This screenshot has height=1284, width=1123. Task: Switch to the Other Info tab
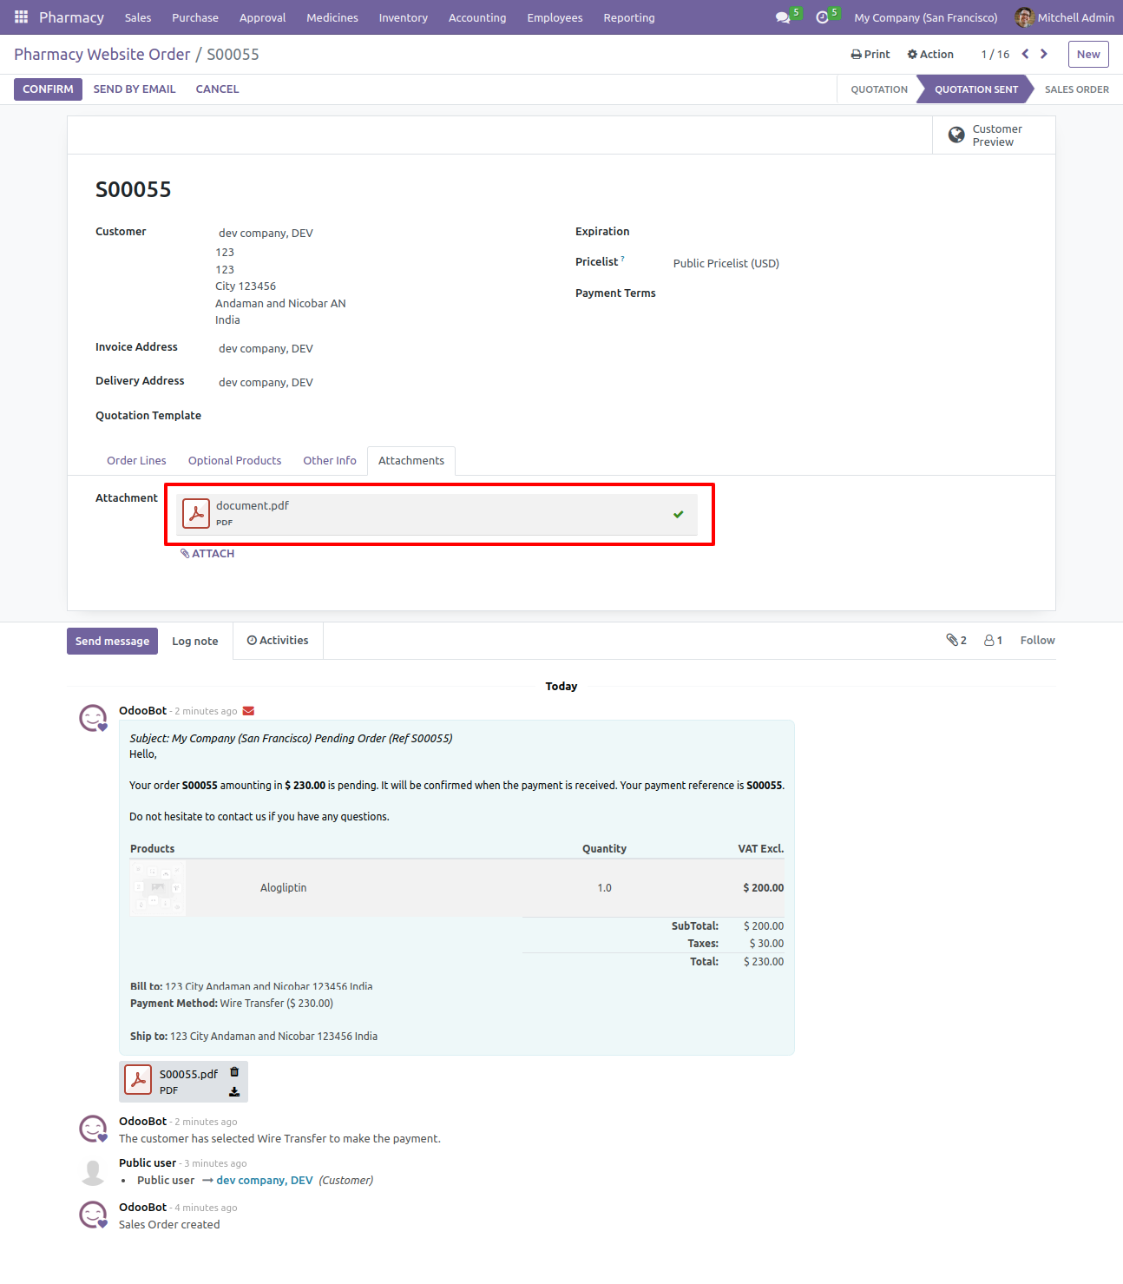330,461
